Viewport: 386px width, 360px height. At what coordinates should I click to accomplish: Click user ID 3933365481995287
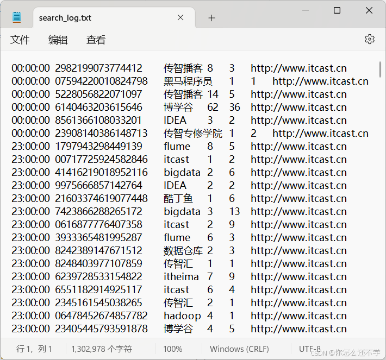(98, 237)
